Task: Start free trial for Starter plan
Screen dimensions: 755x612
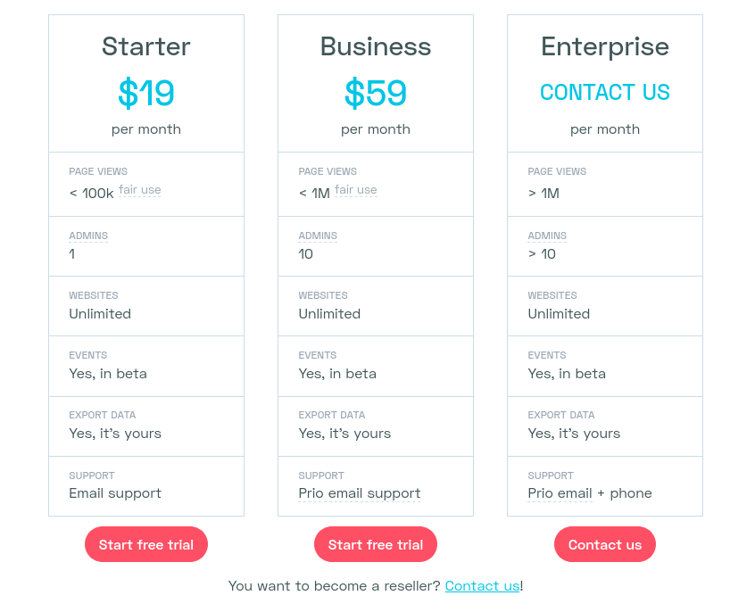Action: [145, 544]
